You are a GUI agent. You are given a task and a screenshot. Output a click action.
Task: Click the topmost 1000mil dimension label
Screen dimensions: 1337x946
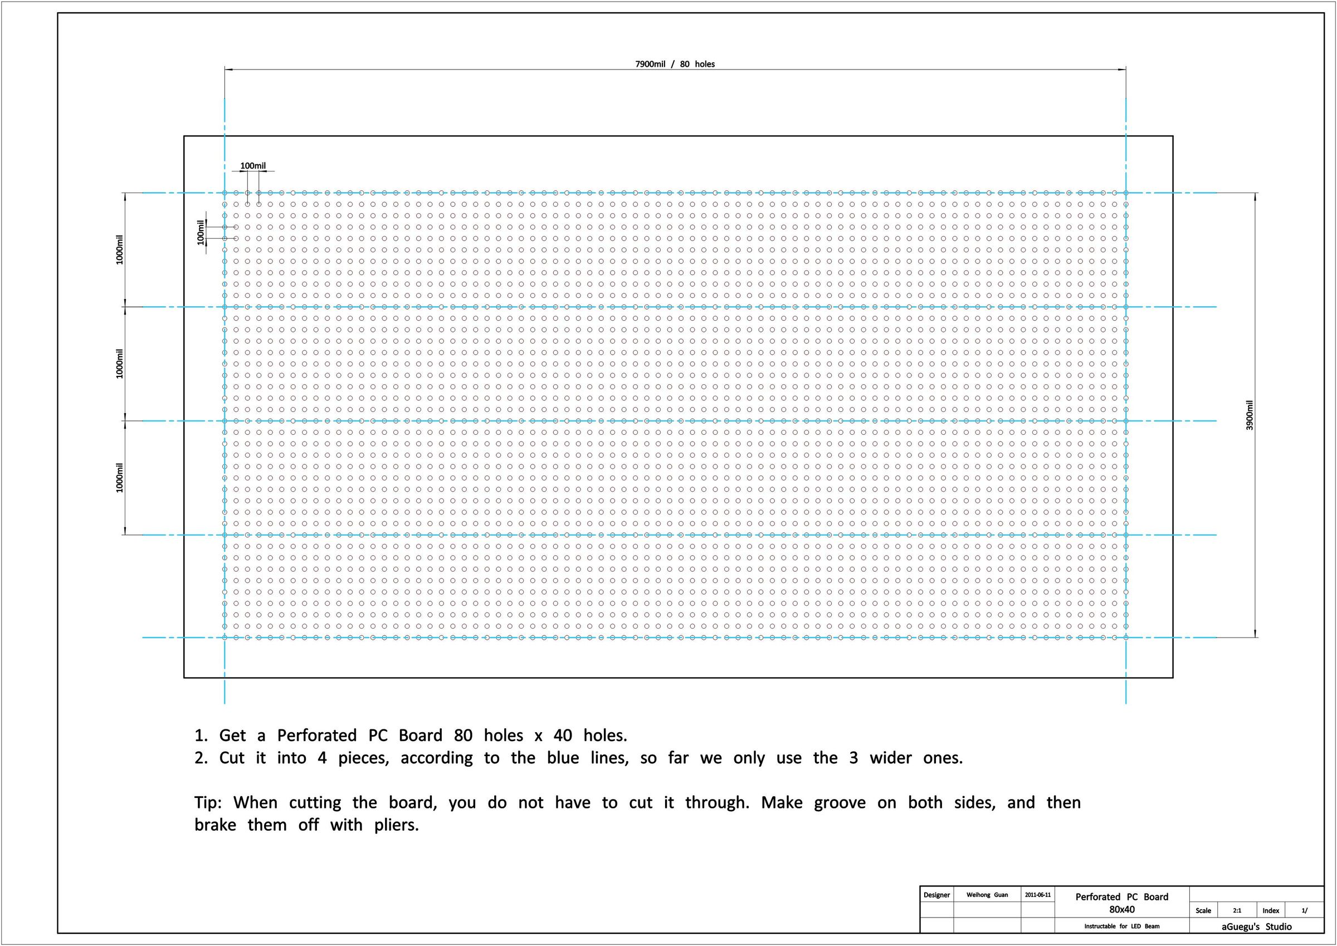pyautogui.click(x=119, y=250)
